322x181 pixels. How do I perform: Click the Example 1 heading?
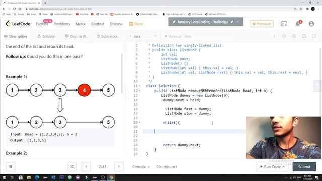[16, 77]
